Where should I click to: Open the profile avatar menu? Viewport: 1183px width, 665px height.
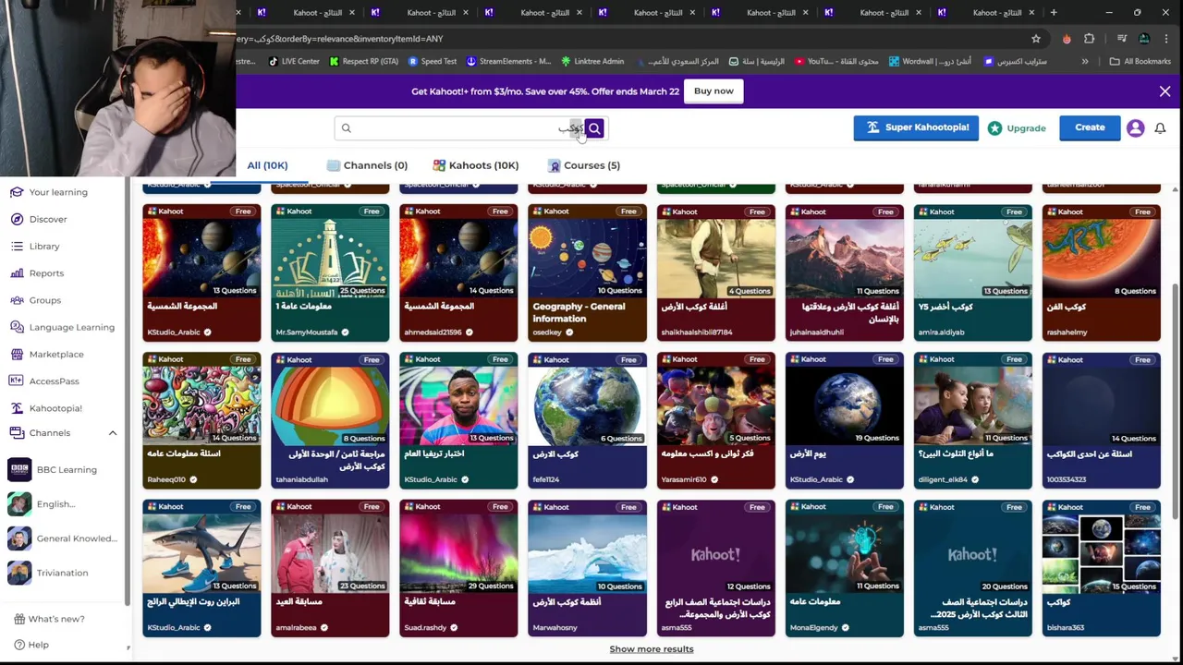[1135, 128]
